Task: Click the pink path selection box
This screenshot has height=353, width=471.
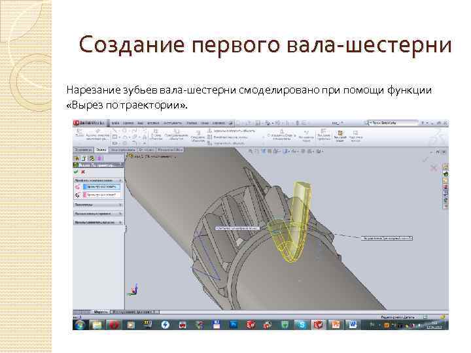Action: point(102,195)
